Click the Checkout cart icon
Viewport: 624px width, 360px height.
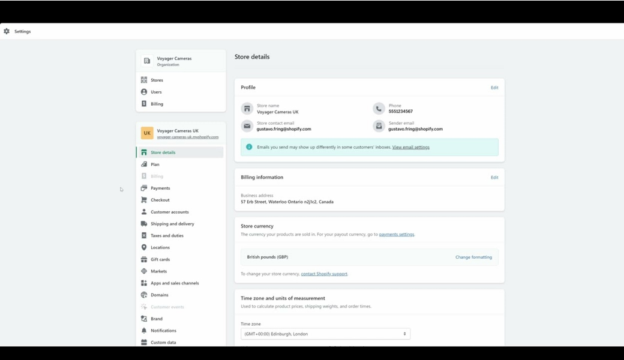tap(144, 200)
